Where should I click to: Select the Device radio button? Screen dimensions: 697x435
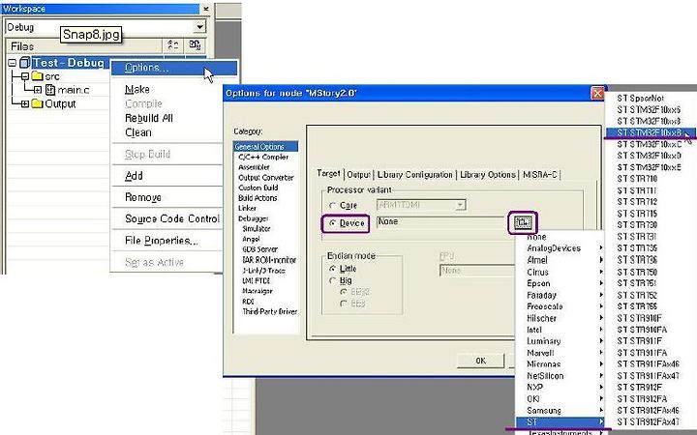[332, 223]
